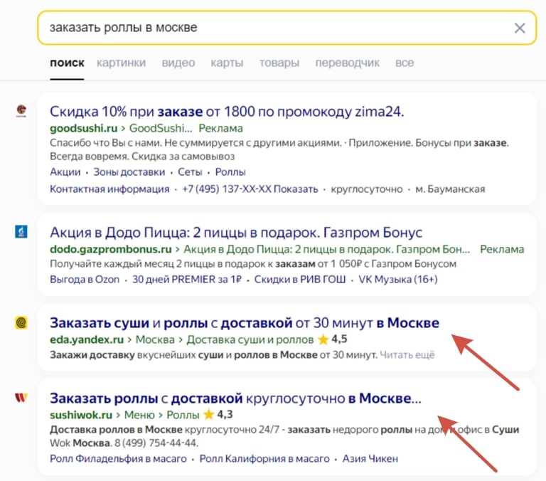This screenshot has height=481, width=546.
Task: Open the 'Выгода в Ozon' sitelink
Action: 85,280
